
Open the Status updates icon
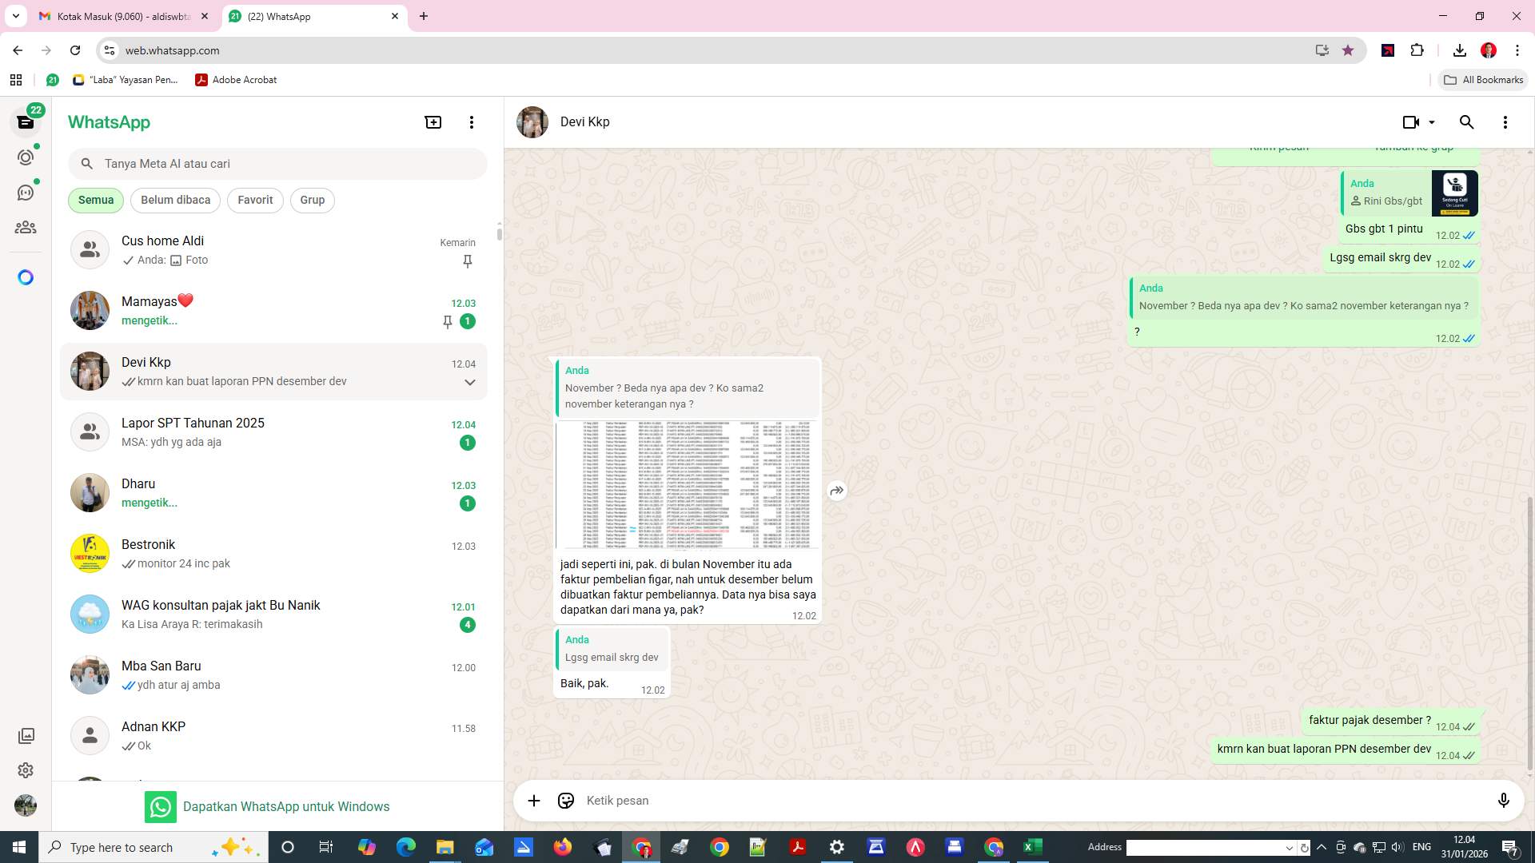pos(26,157)
